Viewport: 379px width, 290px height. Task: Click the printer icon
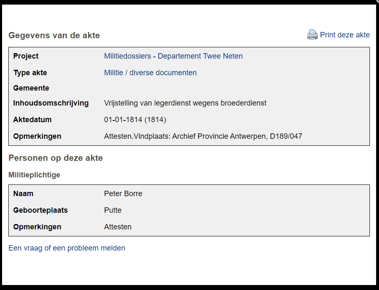312,35
